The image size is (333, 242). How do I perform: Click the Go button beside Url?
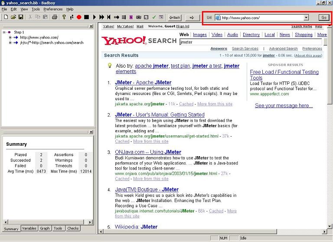pyautogui.click(x=323, y=18)
